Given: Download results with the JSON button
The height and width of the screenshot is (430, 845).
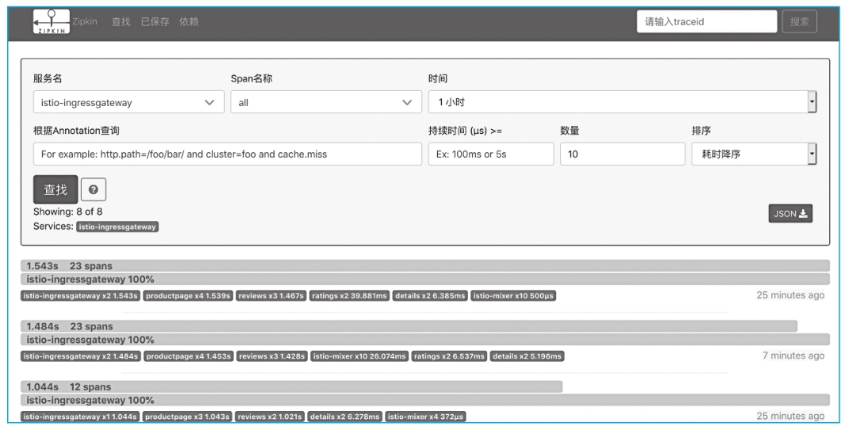Looking at the screenshot, I should point(790,214).
